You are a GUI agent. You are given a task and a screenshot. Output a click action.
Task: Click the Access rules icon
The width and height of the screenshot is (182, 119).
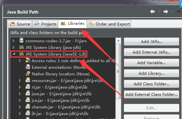[x=28, y=60]
